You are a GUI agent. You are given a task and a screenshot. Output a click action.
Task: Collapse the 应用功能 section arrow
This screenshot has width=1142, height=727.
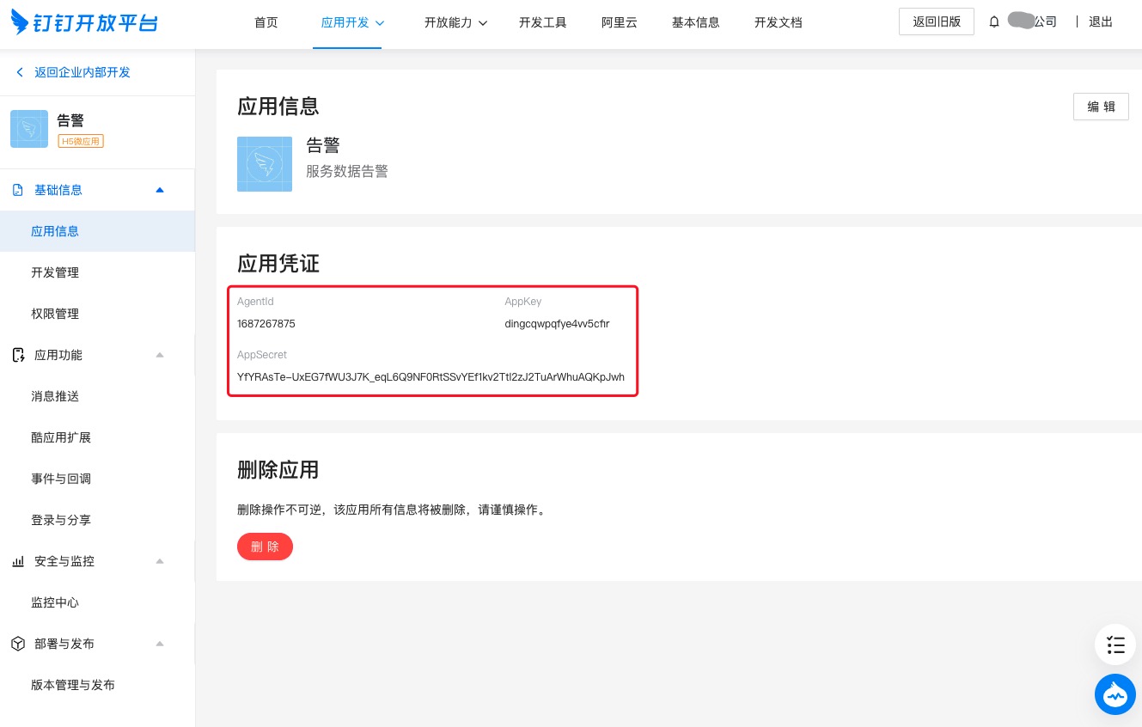(160, 355)
